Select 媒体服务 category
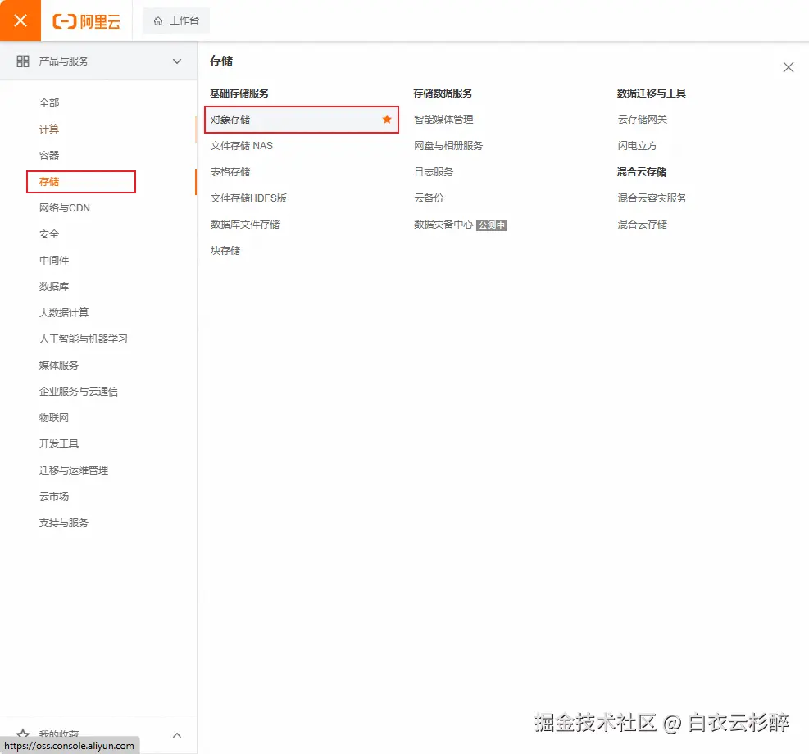This screenshot has height=754, width=809. point(59,366)
